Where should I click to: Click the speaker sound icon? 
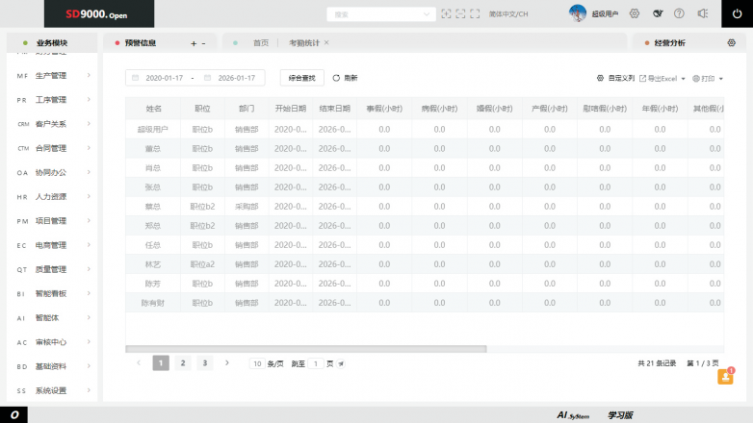coord(703,13)
